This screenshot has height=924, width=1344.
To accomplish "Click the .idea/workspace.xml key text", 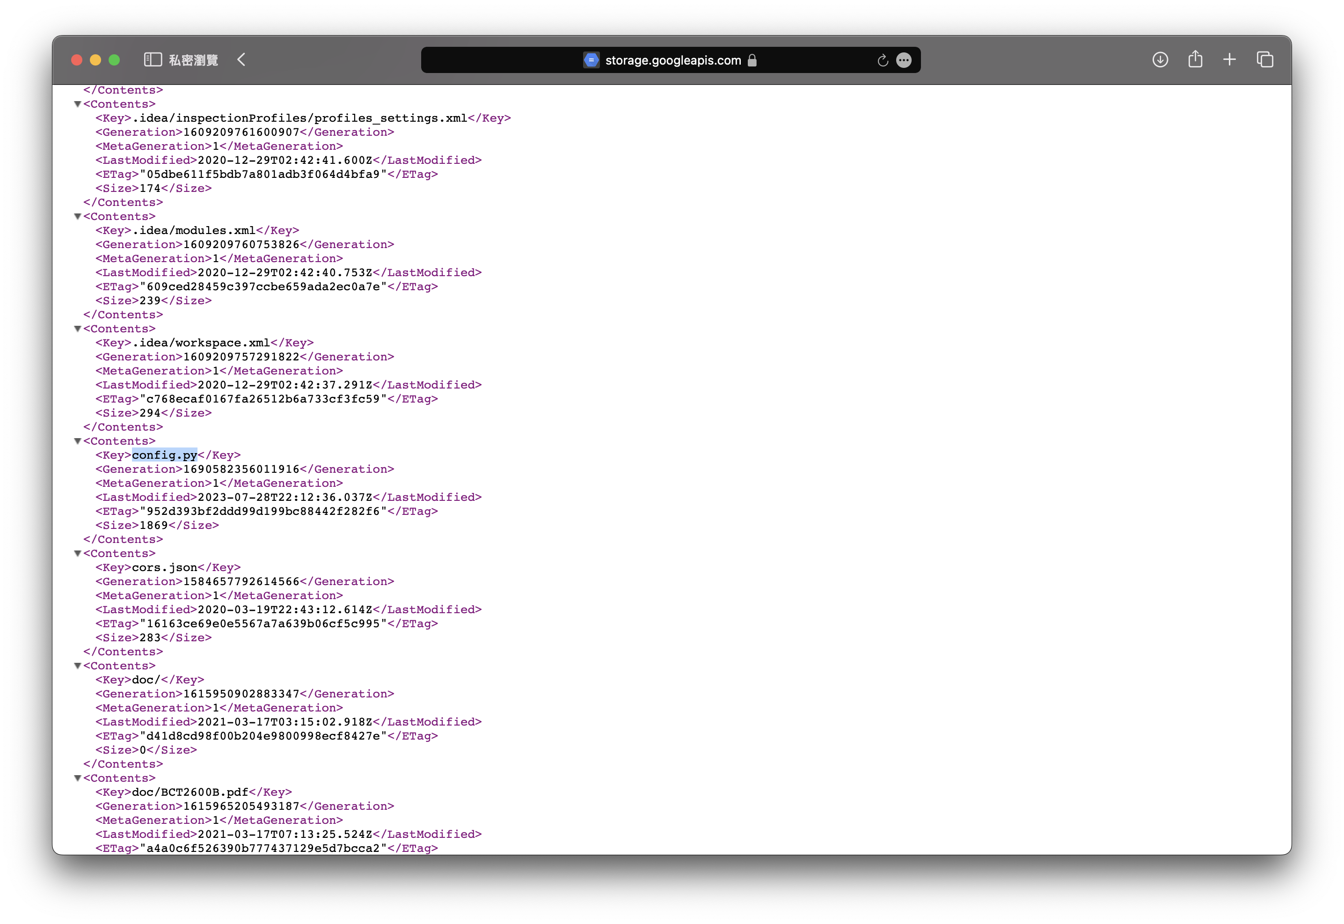I will coord(201,343).
